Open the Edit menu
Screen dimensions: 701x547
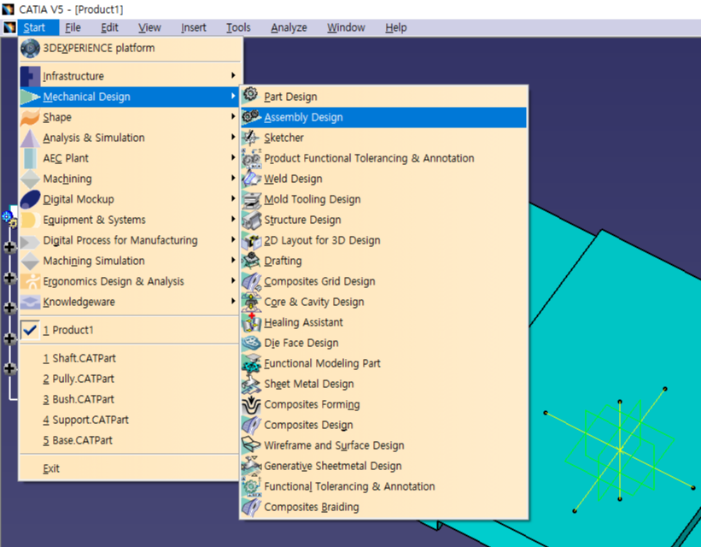tap(109, 27)
